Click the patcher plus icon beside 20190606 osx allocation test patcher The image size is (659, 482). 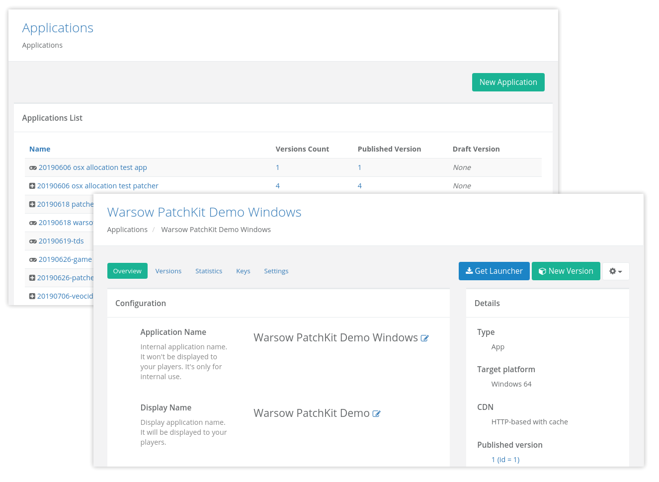tap(32, 185)
